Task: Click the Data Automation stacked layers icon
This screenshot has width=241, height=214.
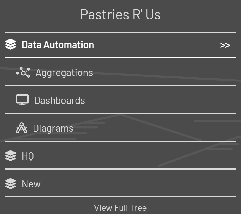Action: [x=11, y=45]
